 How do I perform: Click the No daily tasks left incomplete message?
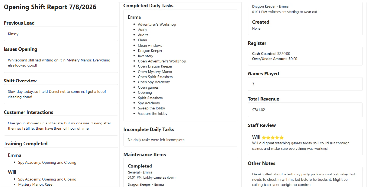[156, 140]
